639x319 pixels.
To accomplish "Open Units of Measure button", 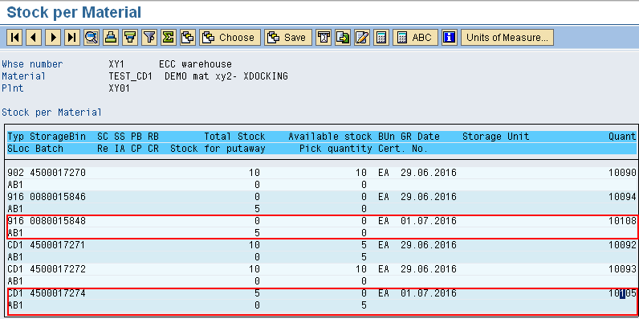I will tap(507, 38).
